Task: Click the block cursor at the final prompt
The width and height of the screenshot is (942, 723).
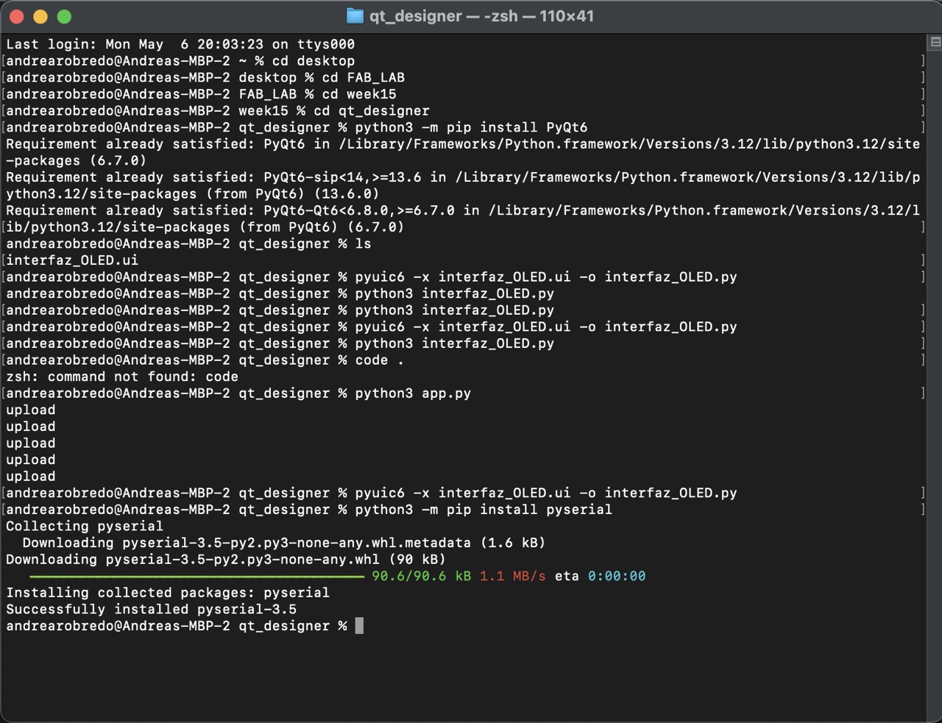Action: coord(359,626)
